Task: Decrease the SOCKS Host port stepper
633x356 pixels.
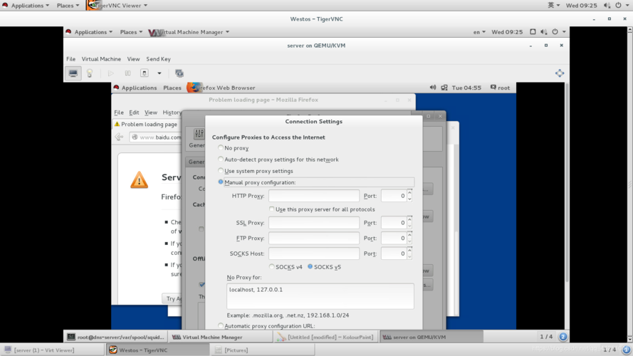Action: click(x=409, y=257)
